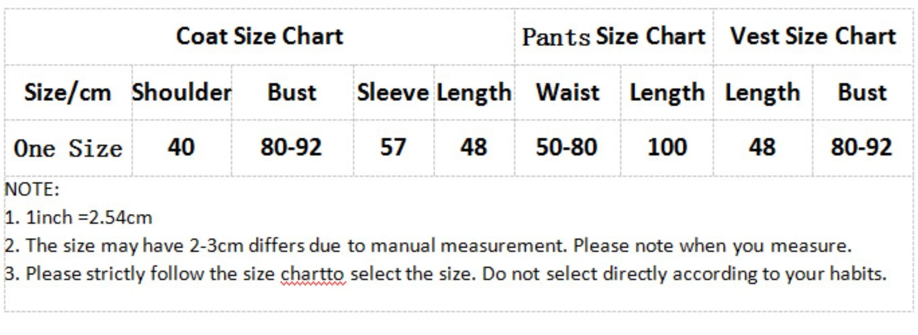
Task: Select the sleeve value 57 cell
Action: (x=393, y=147)
